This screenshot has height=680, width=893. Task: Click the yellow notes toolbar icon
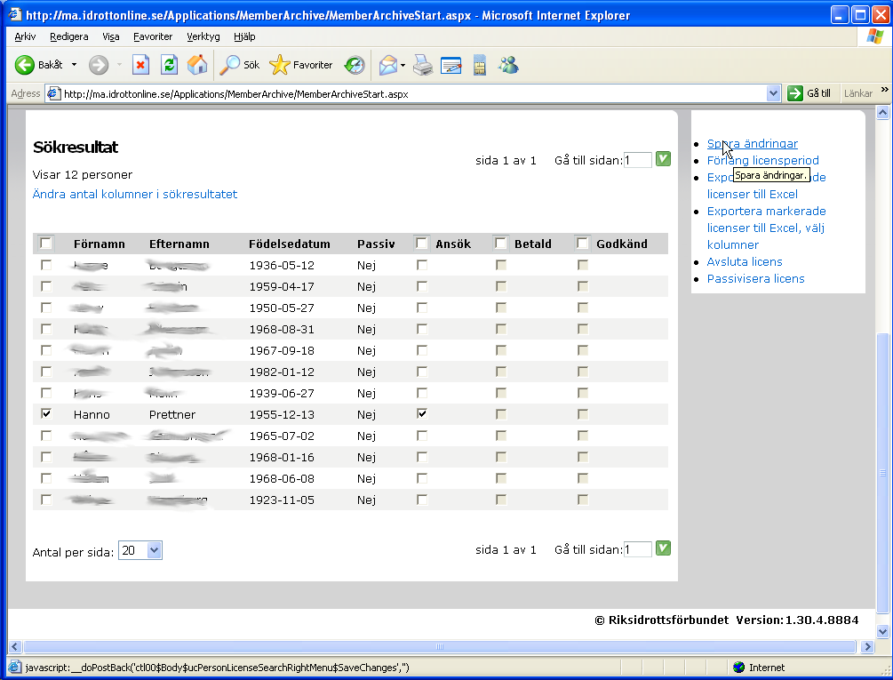point(480,65)
